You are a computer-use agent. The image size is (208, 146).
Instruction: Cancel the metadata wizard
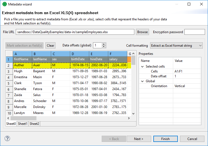coord(192,139)
